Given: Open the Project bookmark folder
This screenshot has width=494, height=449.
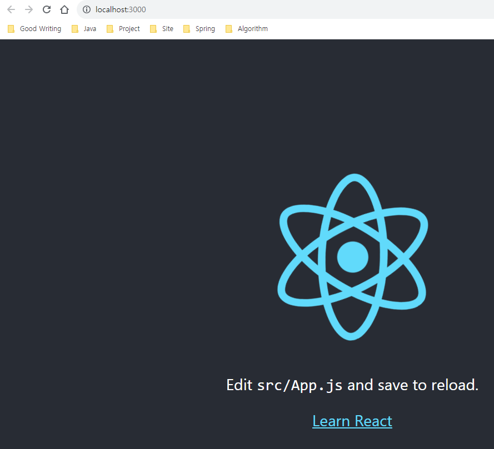Looking at the screenshot, I should pyautogui.click(x=123, y=29).
